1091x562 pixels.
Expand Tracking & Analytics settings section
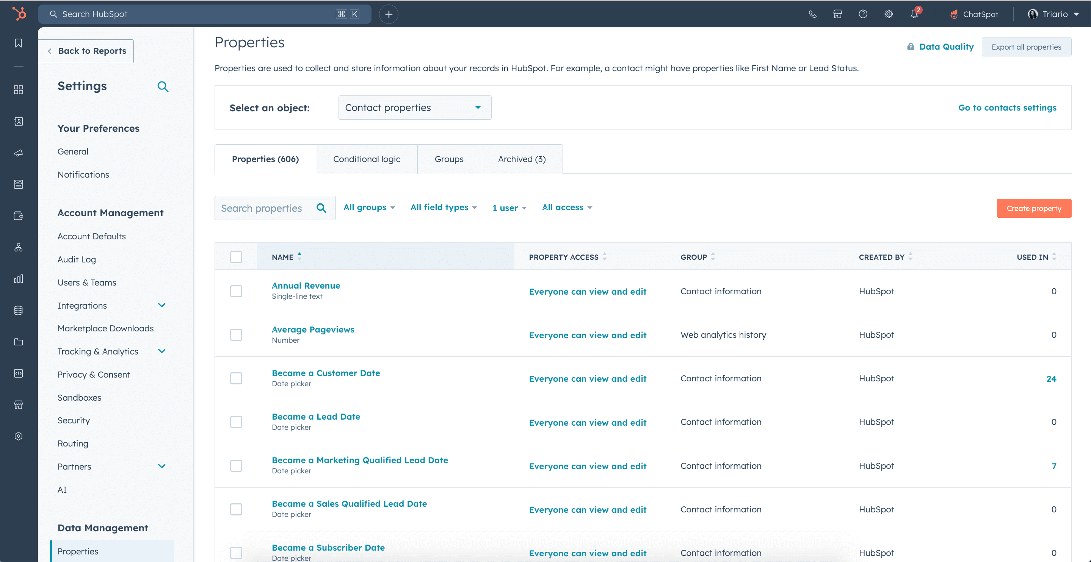(162, 351)
